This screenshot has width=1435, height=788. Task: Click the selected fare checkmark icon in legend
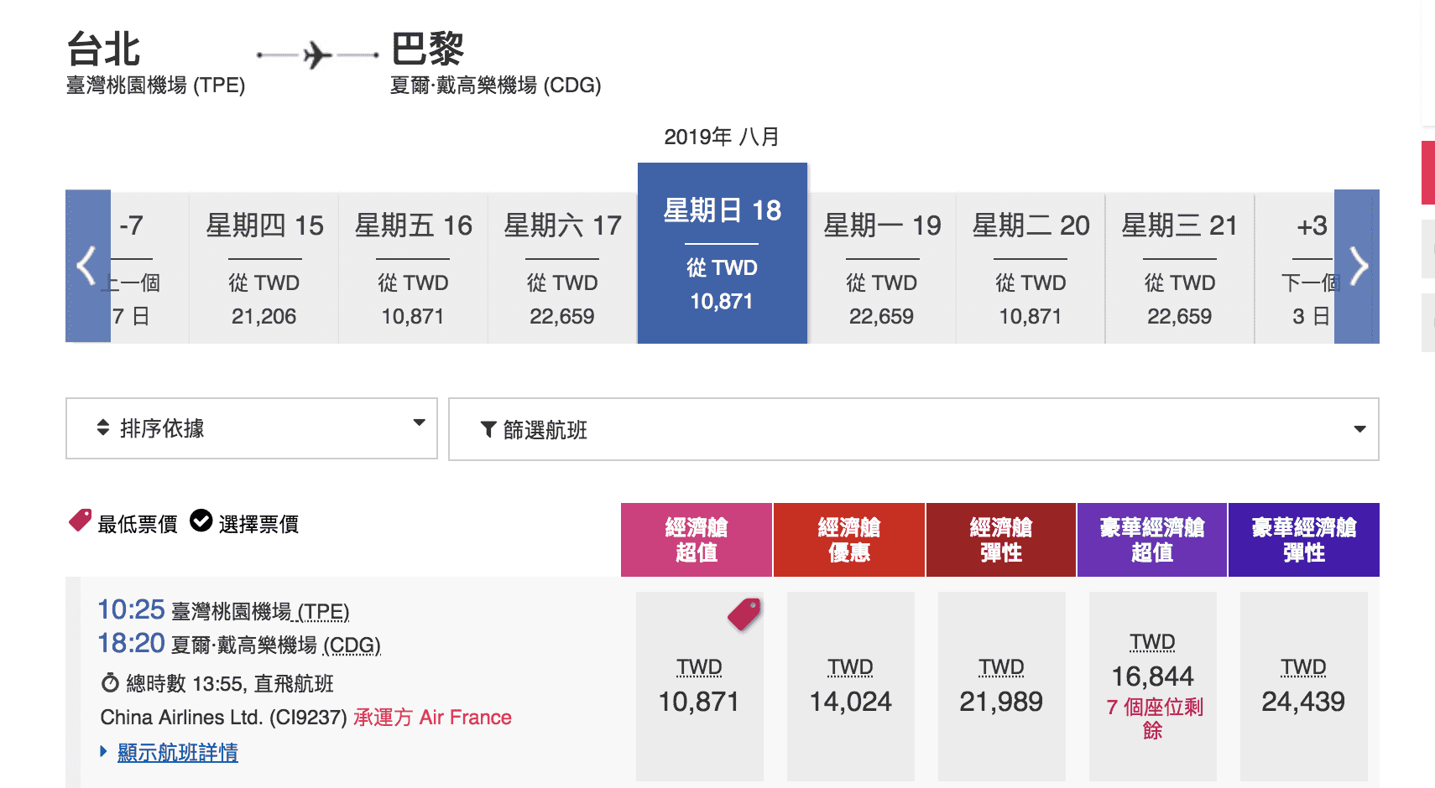[x=201, y=521]
